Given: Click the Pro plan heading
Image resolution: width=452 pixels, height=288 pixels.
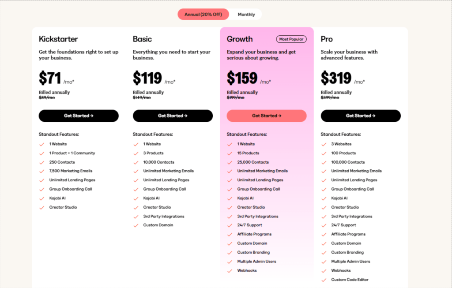Looking at the screenshot, I should 327,39.
